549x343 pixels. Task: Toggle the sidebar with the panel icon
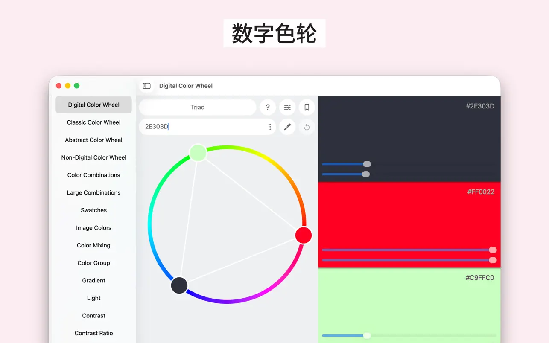click(x=146, y=86)
